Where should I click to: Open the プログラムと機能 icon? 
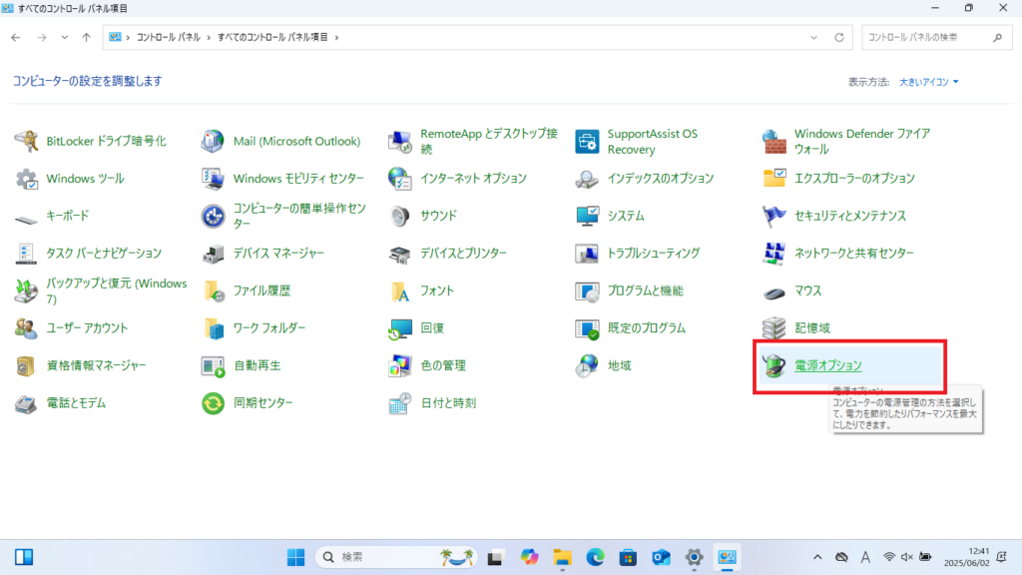(x=587, y=290)
